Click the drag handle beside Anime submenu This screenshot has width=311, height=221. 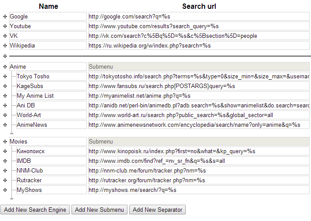[x=5, y=67]
